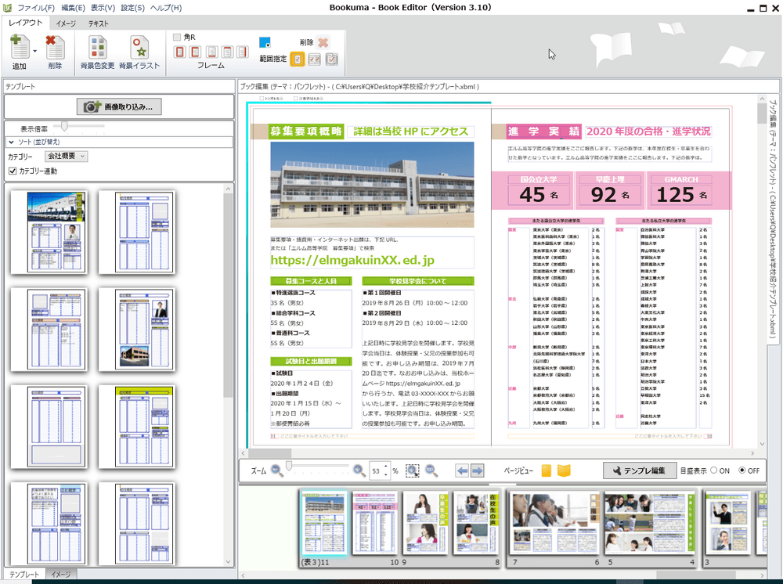The height and width of the screenshot is (584, 783).
Task: Collapse the ソート (並び替え) section
Action: coord(12,142)
